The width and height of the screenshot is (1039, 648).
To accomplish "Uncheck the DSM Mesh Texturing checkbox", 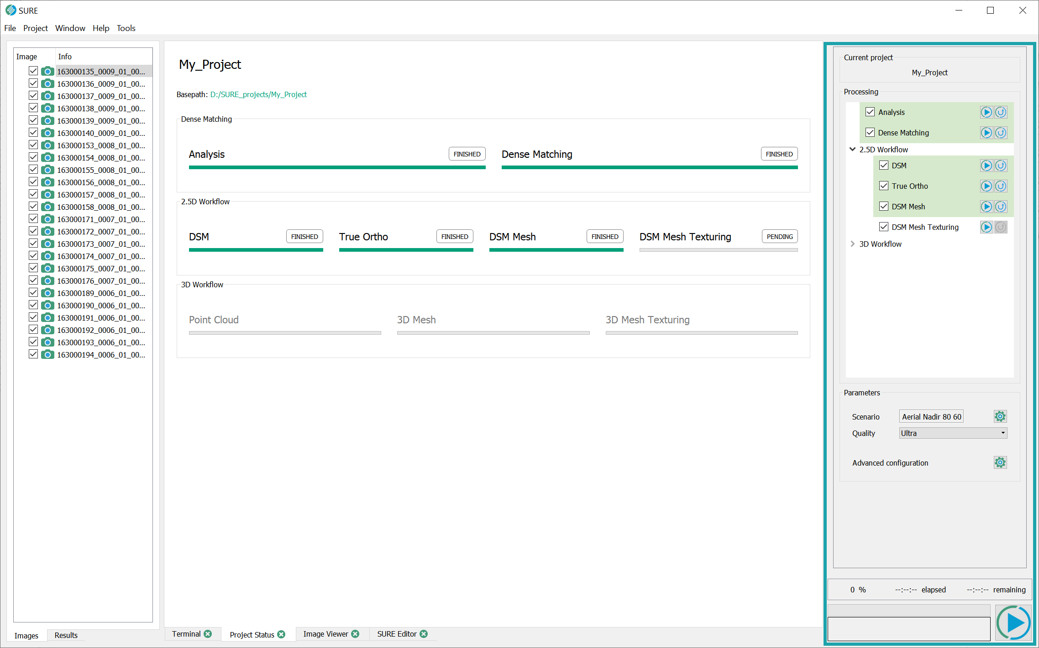I will click(x=884, y=227).
